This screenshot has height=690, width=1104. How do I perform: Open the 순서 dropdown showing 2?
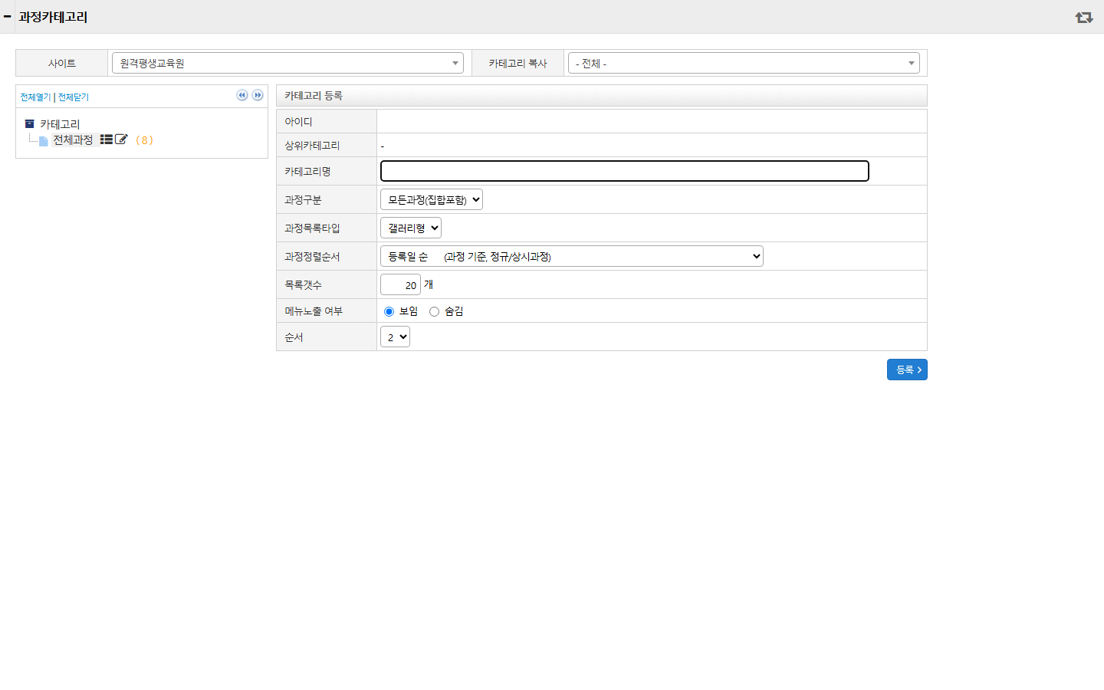395,337
